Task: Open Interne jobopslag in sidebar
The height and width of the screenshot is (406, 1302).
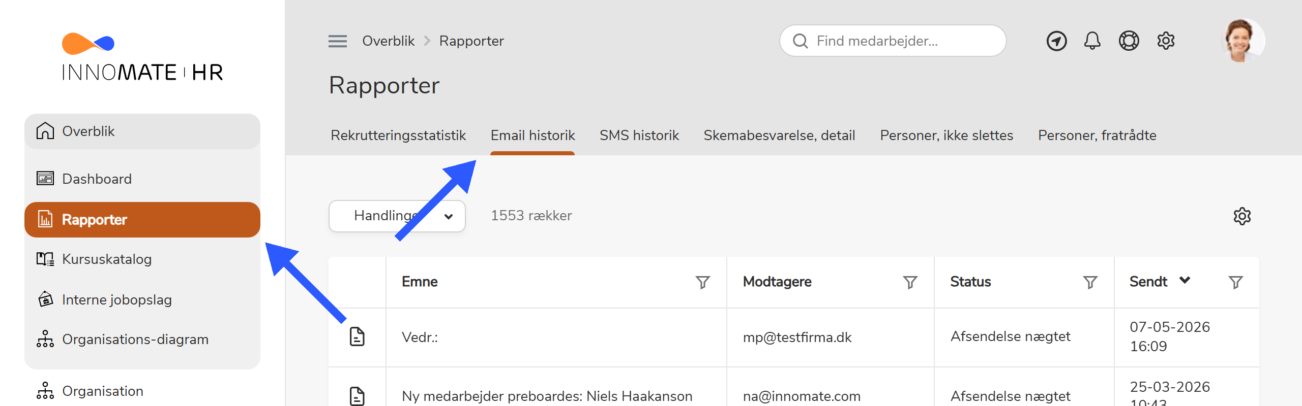Action: click(142, 300)
